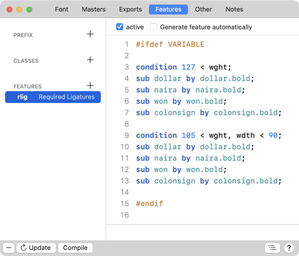Place cursor on #ifdef VARIABLE line
The width and height of the screenshot is (299, 256).
pyautogui.click(x=170, y=45)
